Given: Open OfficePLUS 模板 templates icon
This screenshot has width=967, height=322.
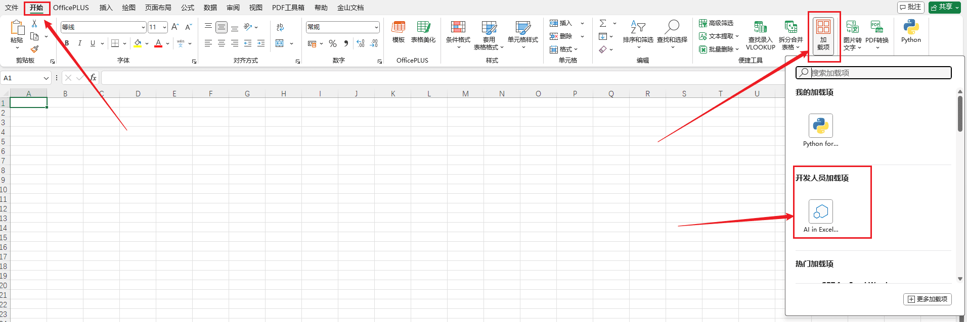Looking at the screenshot, I should pyautogui.click(x=399, y=32).
